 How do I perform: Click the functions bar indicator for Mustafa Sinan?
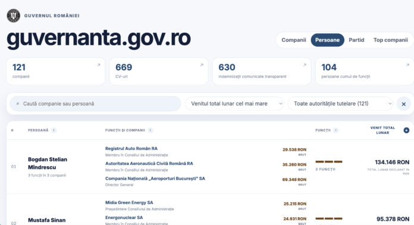pyautogui.click(x=329, y=218)
